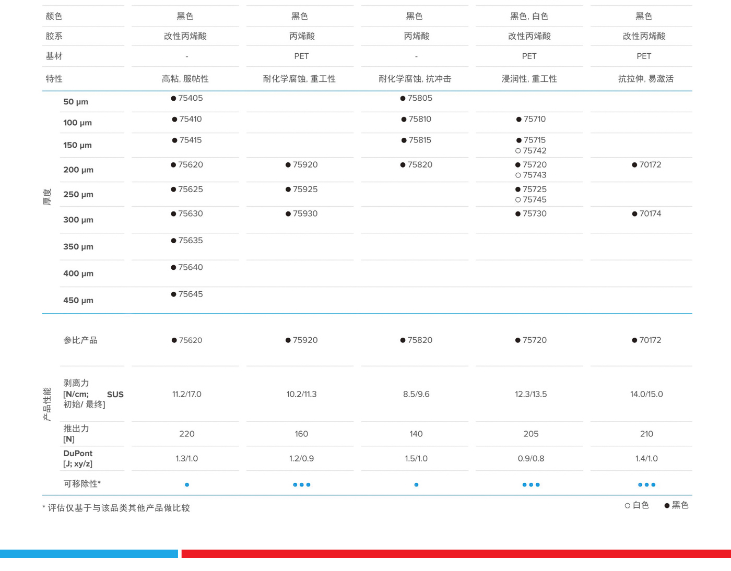Select product number 75925
Viewport: 731px width, 571px height.
click(x=301, y=189)
